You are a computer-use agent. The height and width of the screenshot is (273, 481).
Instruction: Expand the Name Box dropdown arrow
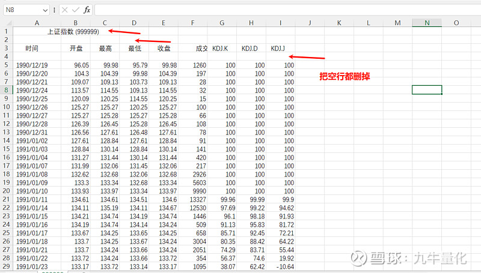45,10
